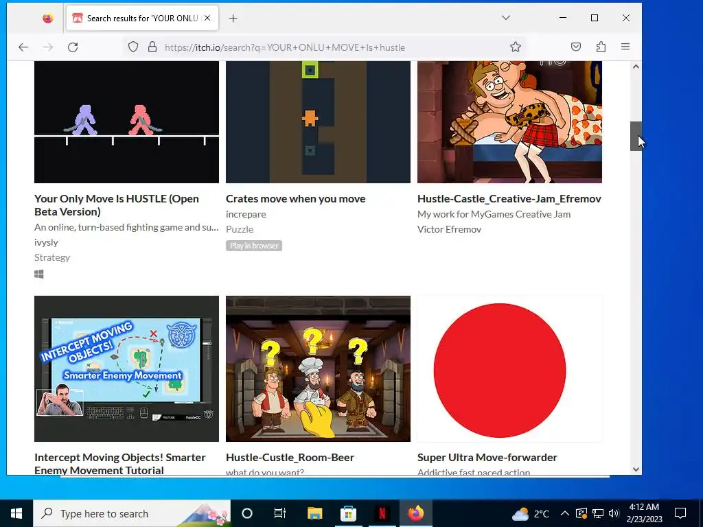Open File Explorer from taskbar

pos(314,513)
